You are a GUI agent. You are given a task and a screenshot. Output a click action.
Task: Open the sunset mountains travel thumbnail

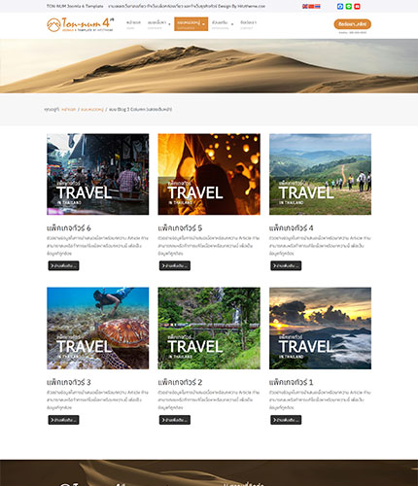point(320,329)
